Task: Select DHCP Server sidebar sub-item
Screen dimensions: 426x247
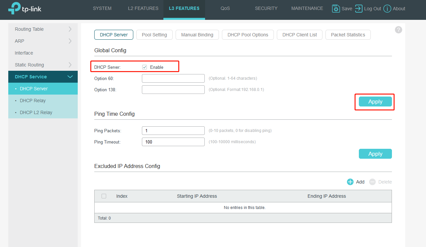Action: (43, 89)
